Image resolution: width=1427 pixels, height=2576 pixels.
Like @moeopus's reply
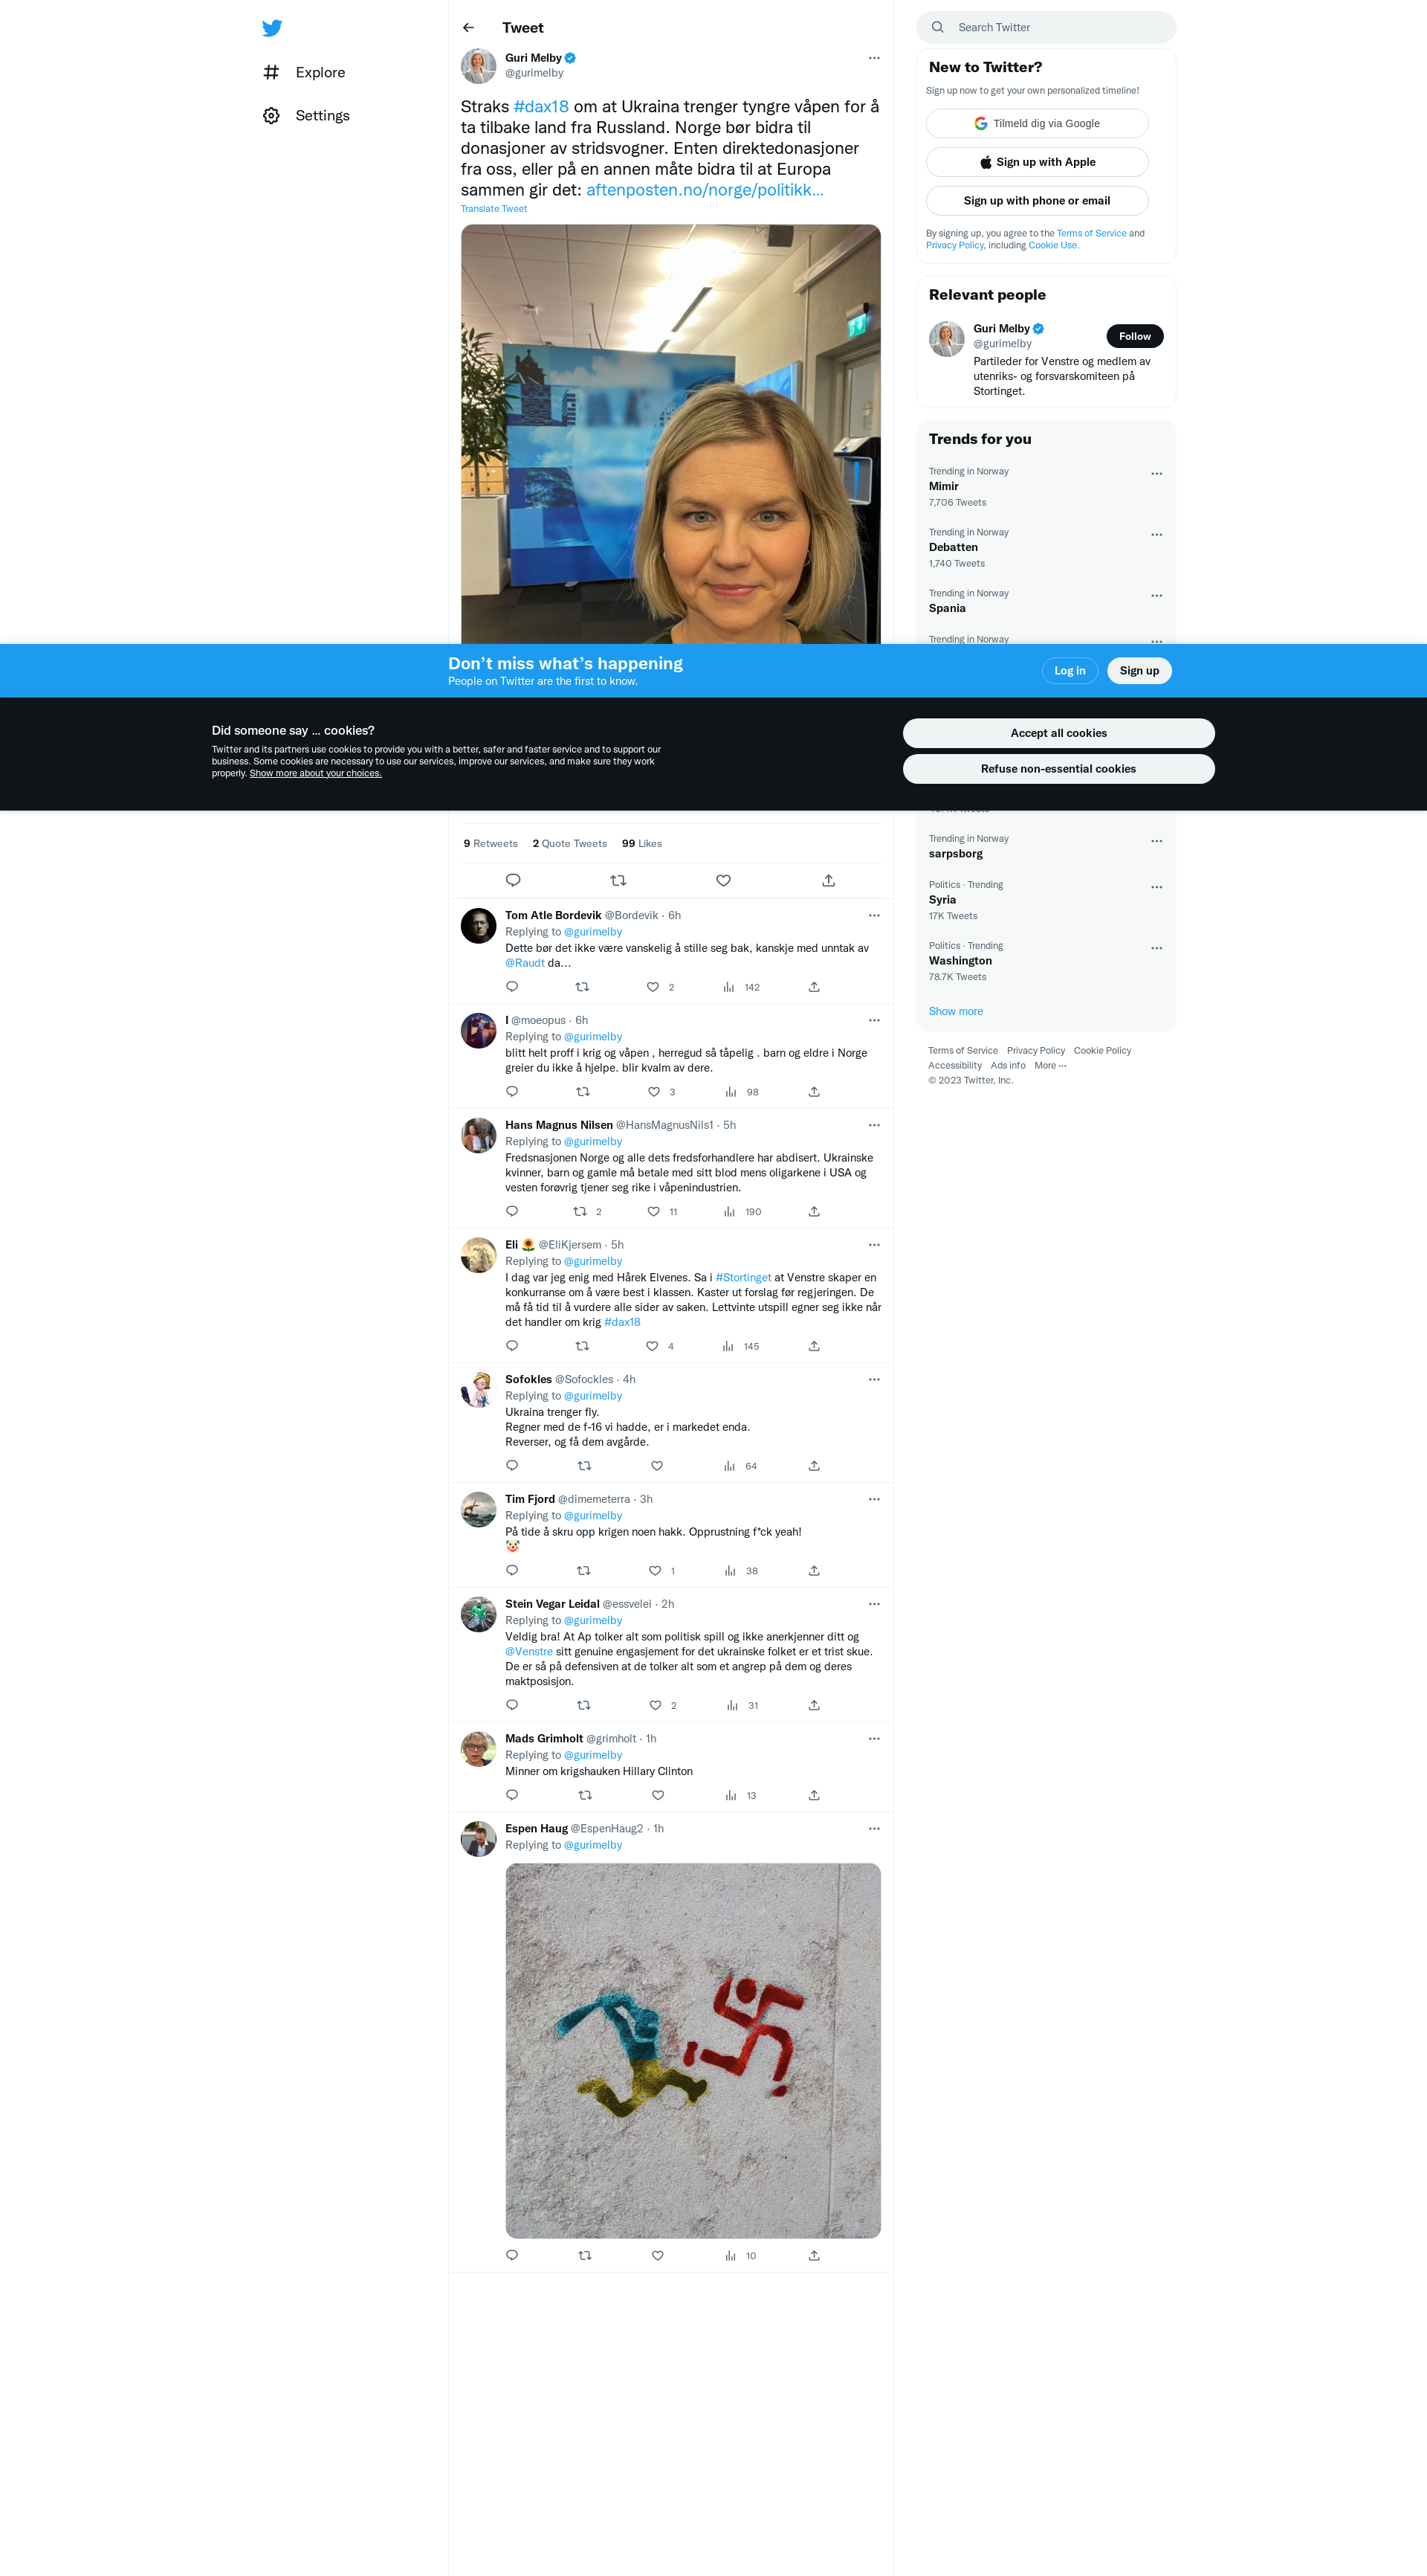pos(653,1092)
